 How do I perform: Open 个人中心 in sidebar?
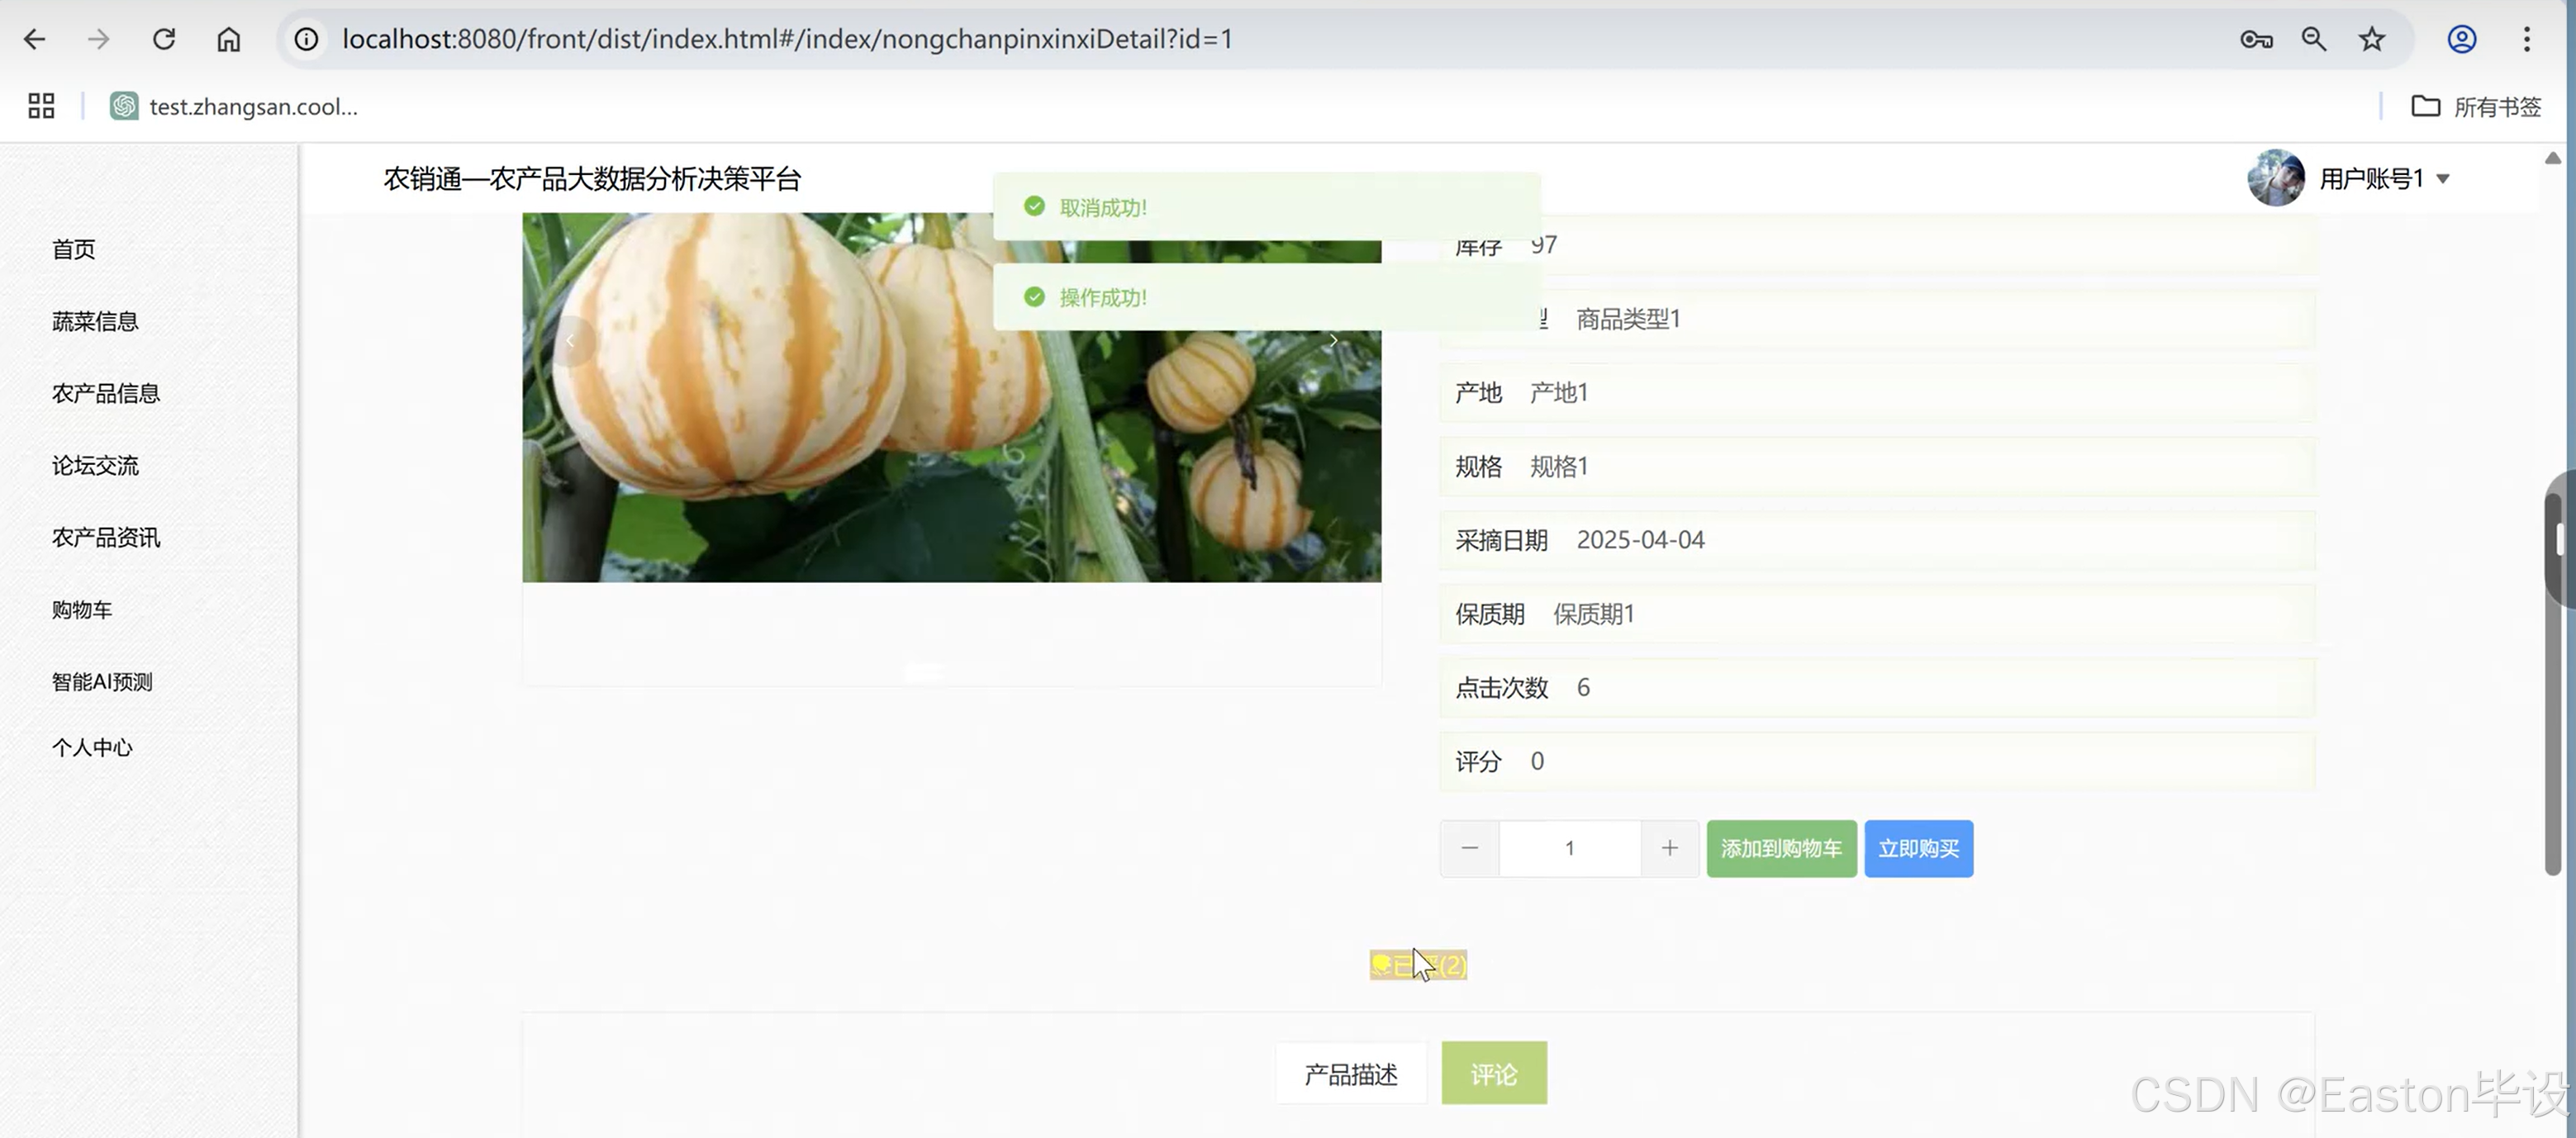(92, 747)
